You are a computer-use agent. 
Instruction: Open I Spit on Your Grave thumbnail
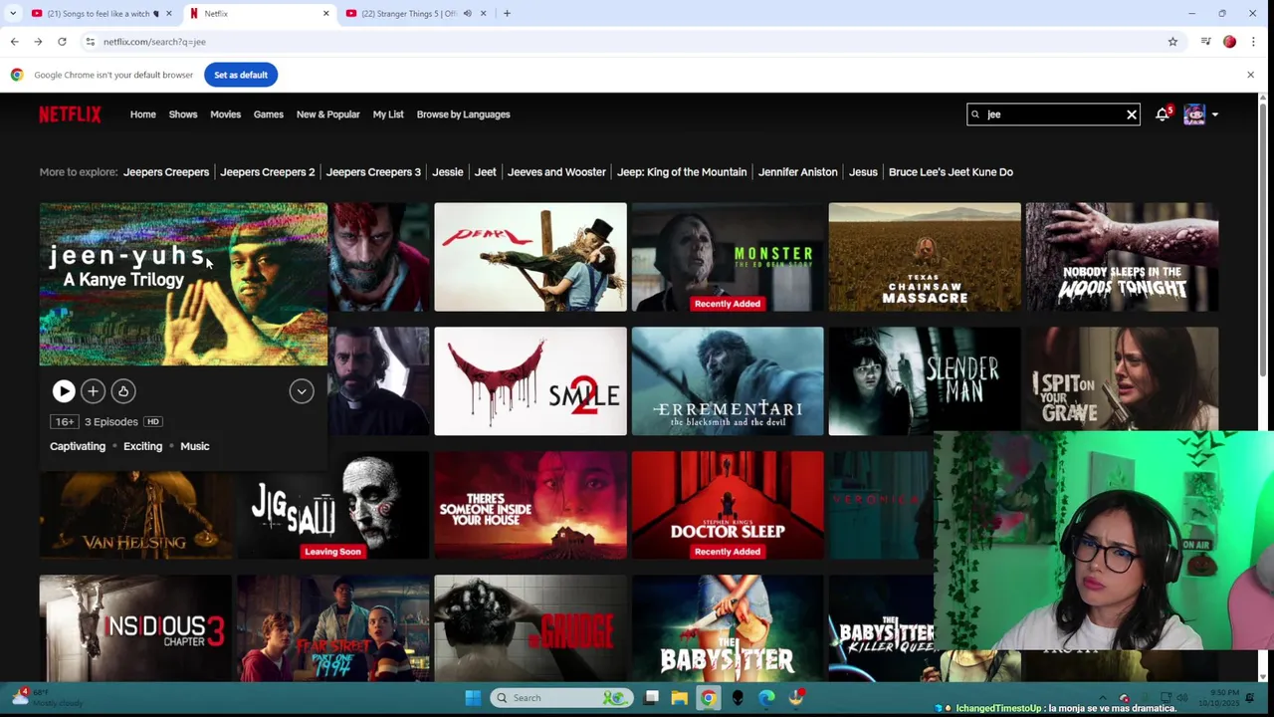pos(1122,378)
